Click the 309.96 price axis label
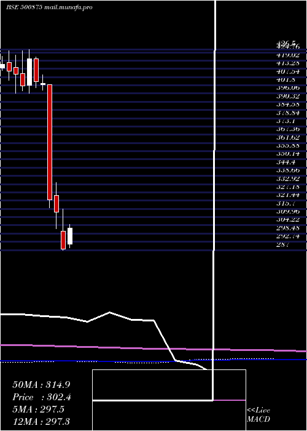The width and height of the screenshot is (307, 431). point(288,212)
